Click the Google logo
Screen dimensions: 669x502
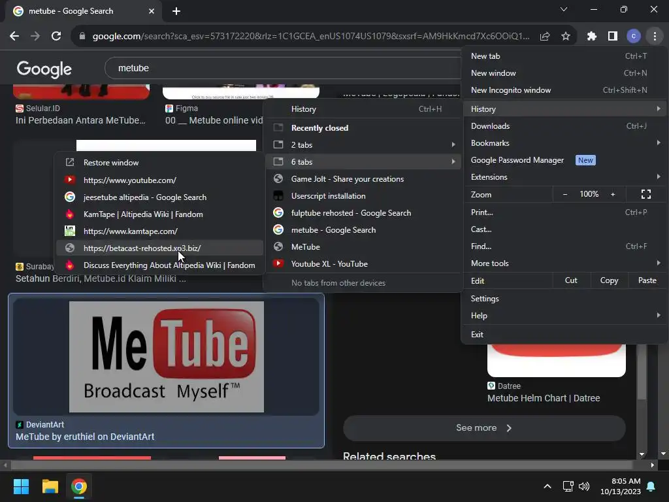point(44,69)
